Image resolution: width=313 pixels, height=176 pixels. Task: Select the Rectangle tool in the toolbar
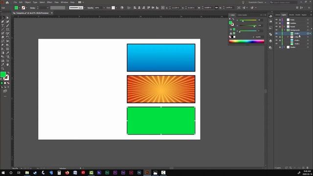(8, 29)
